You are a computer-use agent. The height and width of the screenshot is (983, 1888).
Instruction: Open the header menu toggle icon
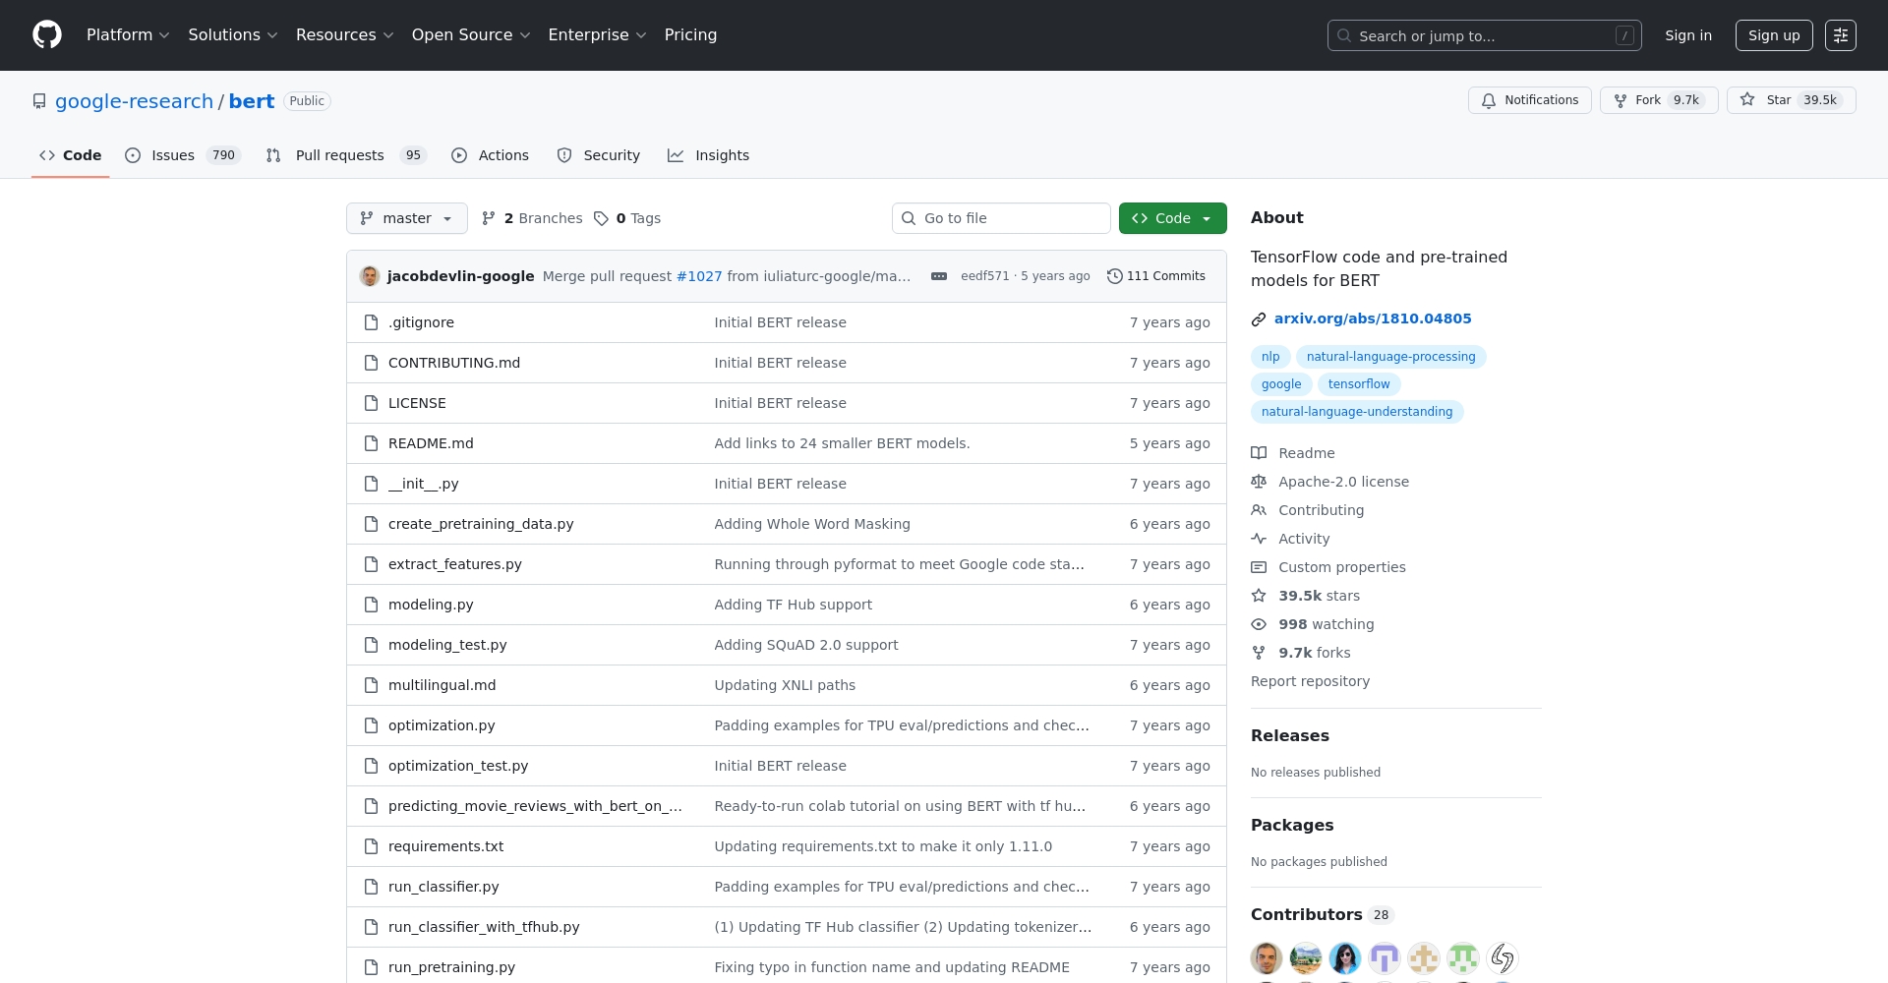1840,35
